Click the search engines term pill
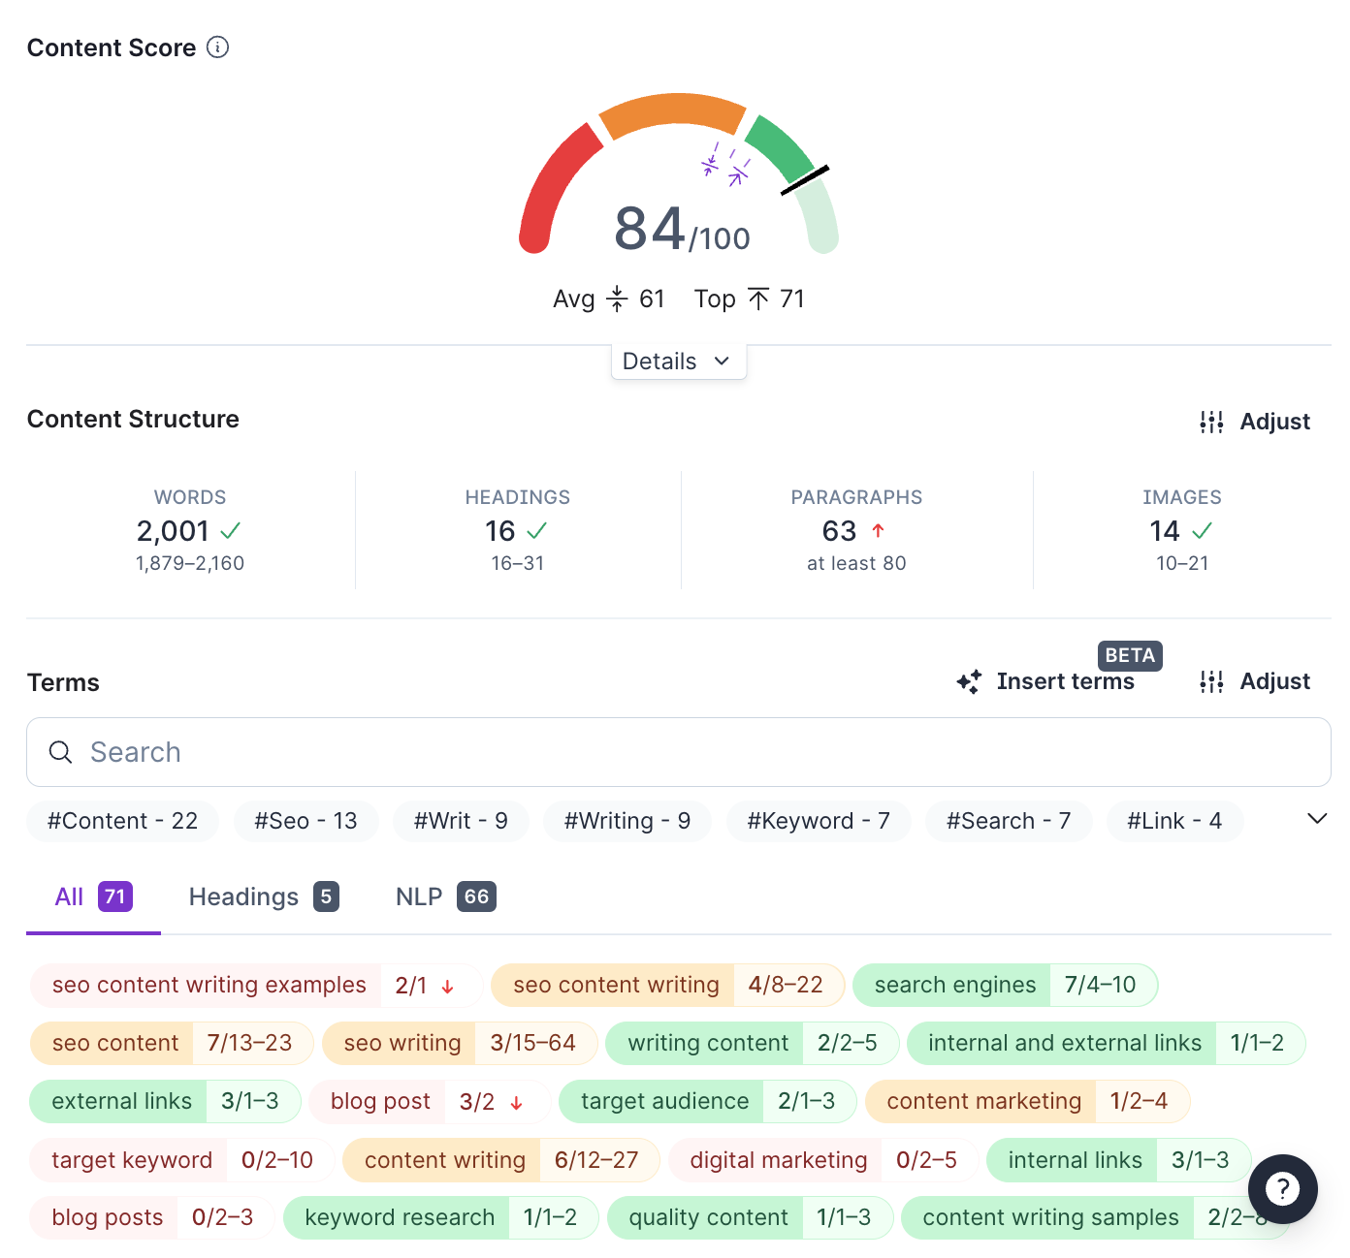The image size is (1350, 1258). coord(1005,985)
